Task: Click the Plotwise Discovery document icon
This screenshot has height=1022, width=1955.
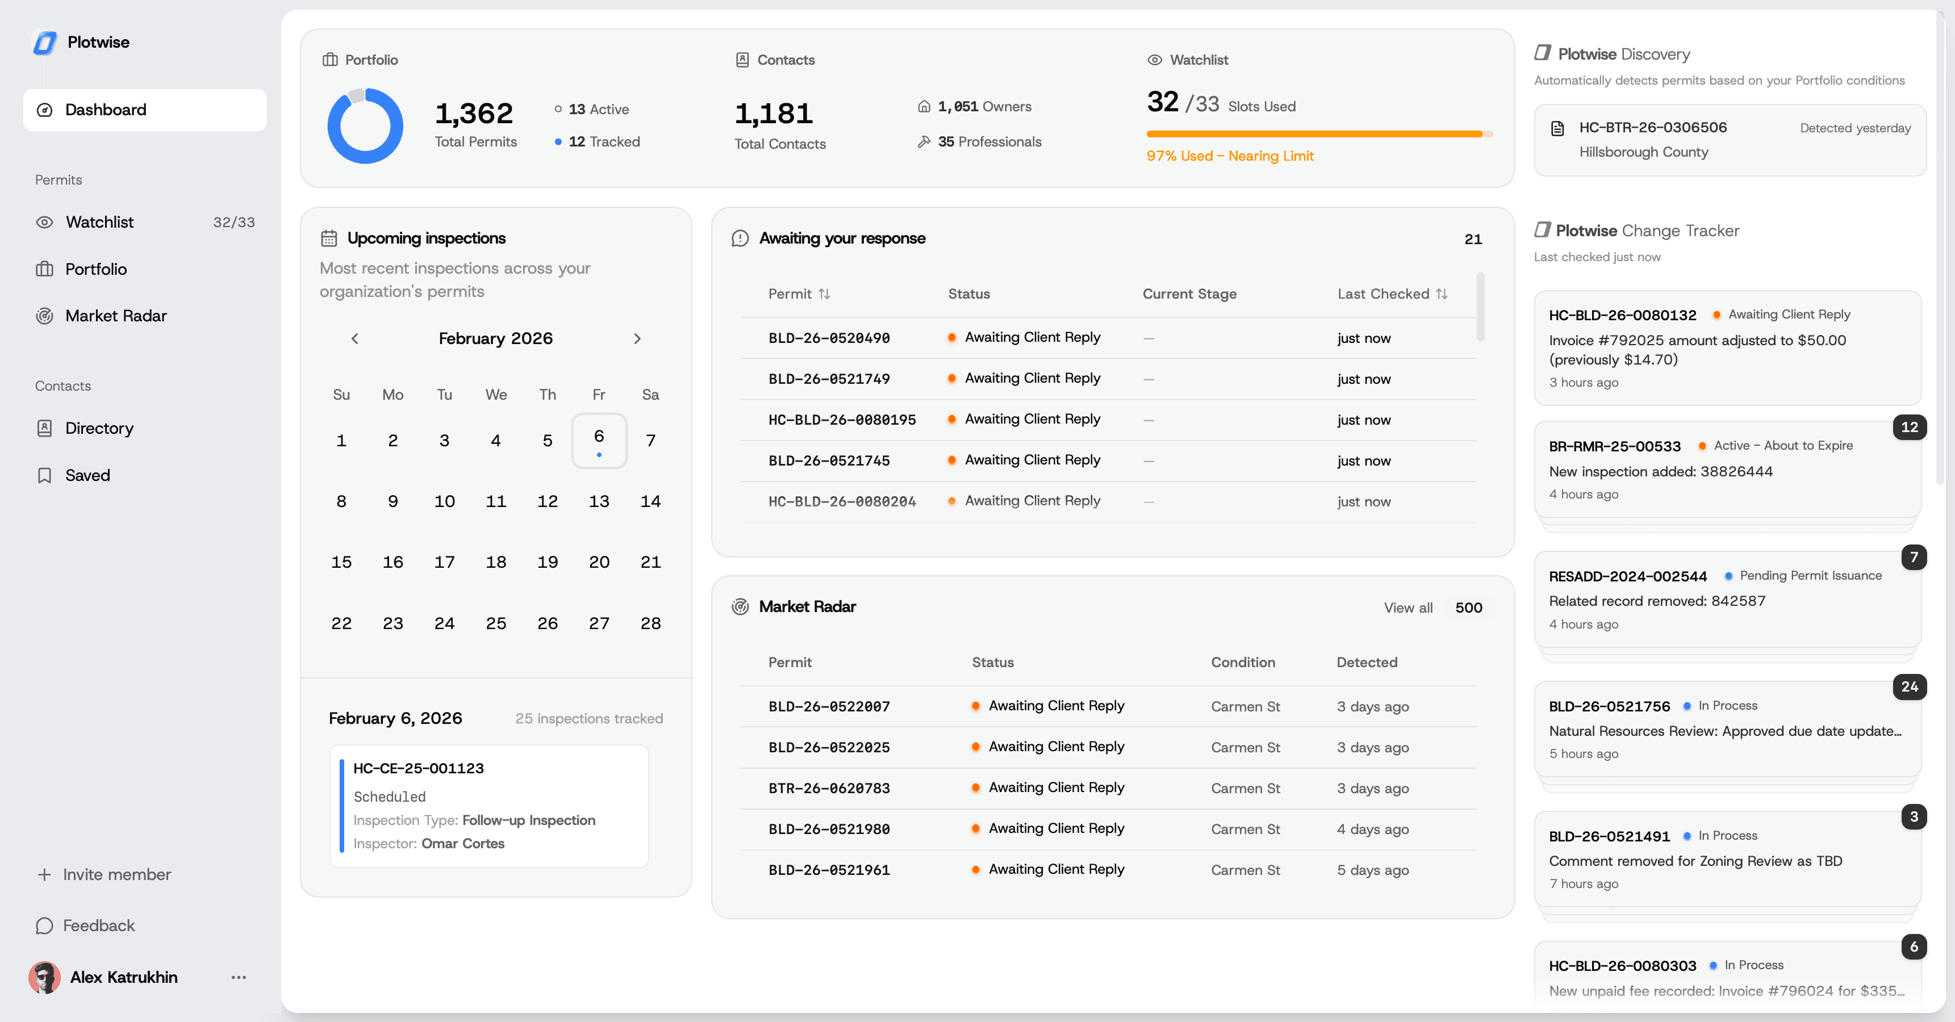Action: tap(1558, 128)
